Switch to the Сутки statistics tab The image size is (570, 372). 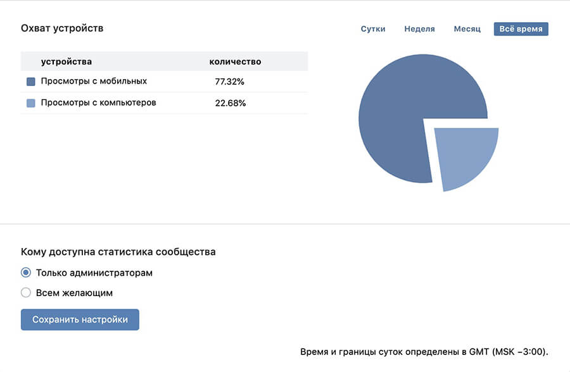(x=373, y=28)
